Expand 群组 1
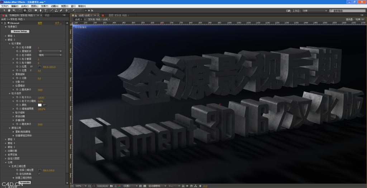This screenshot has height=188, width=367. click(x=6, y=36)
